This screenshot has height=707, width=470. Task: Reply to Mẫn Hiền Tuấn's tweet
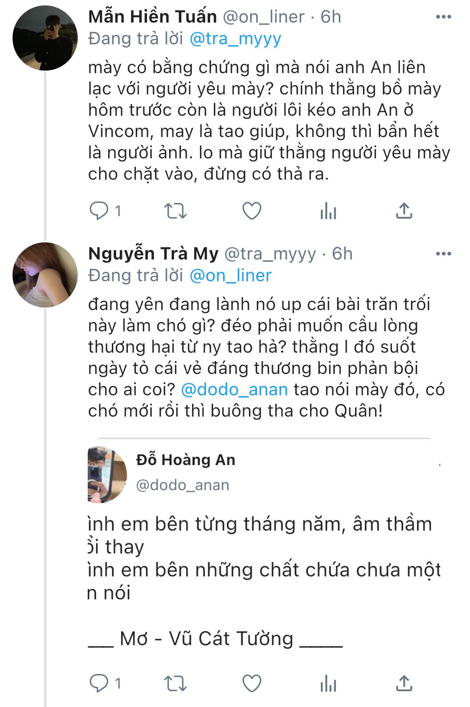point(99,211)
